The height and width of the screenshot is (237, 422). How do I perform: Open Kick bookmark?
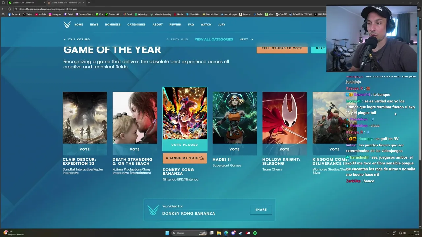pos(100,14)
